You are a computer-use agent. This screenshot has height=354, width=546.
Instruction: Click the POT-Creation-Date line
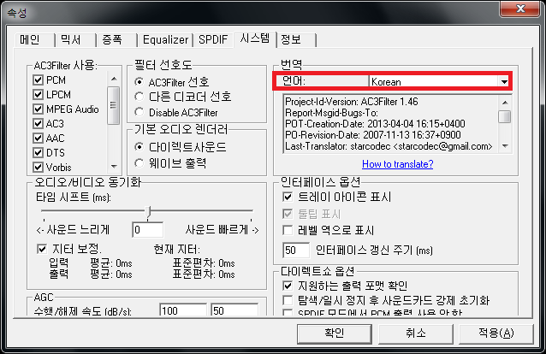375,124
